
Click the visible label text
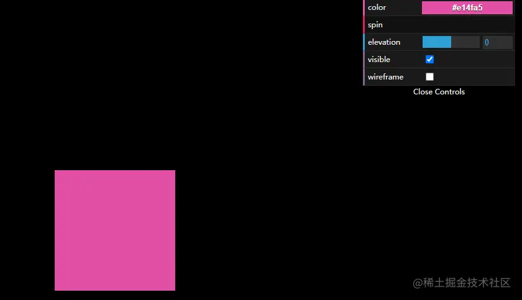point(379,59)
